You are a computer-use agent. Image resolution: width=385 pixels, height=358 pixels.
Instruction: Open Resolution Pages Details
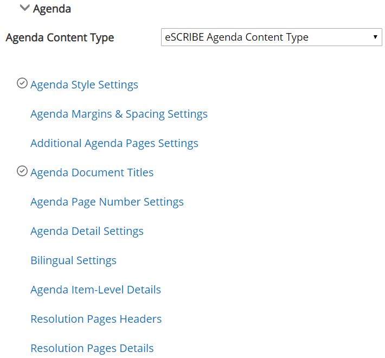coord(92,348)
